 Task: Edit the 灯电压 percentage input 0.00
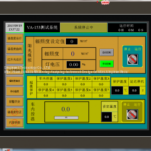coord(73,65)
